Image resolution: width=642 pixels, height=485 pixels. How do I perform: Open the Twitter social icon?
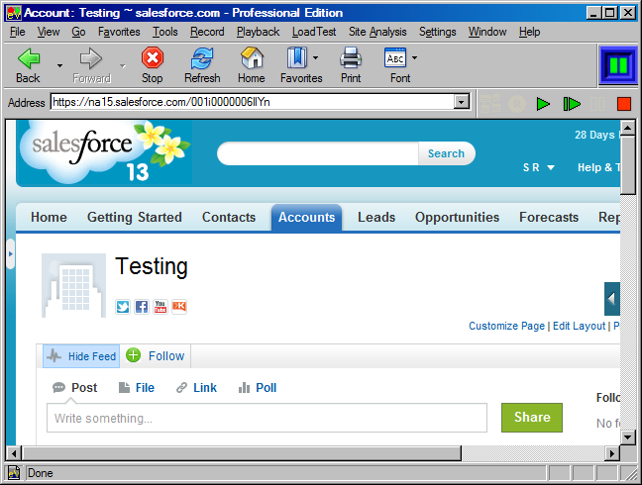coord(123,306)
